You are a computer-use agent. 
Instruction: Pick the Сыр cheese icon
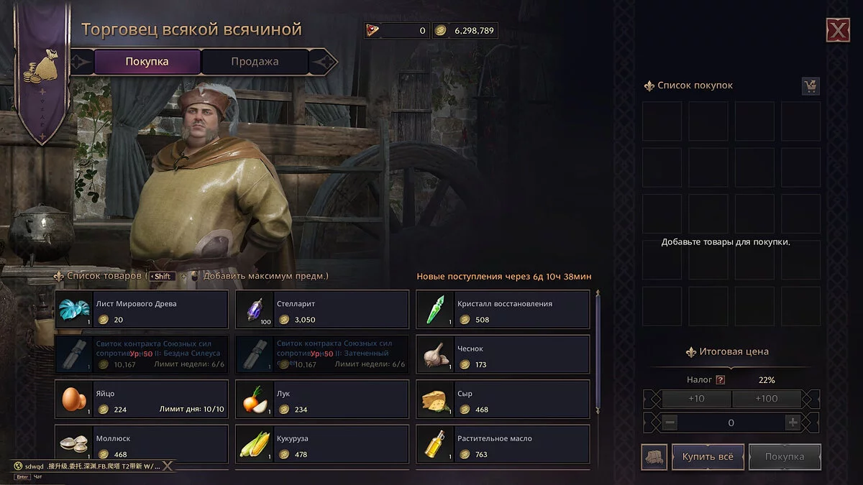434,399
